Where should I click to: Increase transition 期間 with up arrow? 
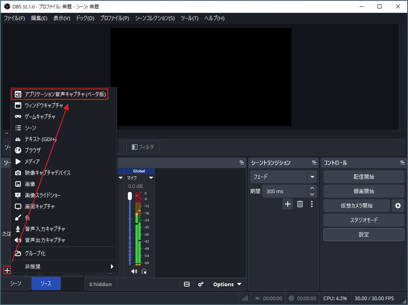[312, 188]
